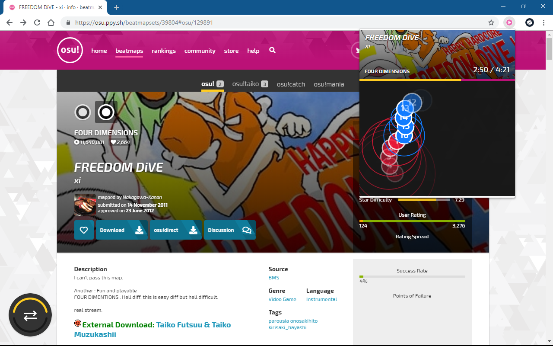Click the artist name "xi" under the title
Viewport: 553px width, 346px height.
tap(77, 181)
